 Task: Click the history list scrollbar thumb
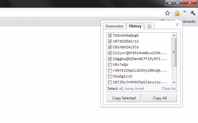174,52
